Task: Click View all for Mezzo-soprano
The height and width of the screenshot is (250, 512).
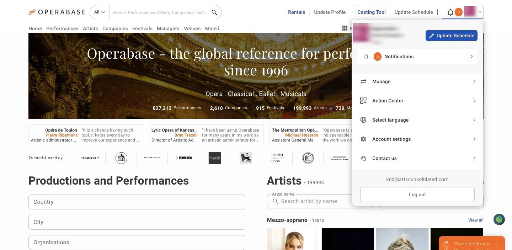Action: pyautogui.click(x=476, y=220)
